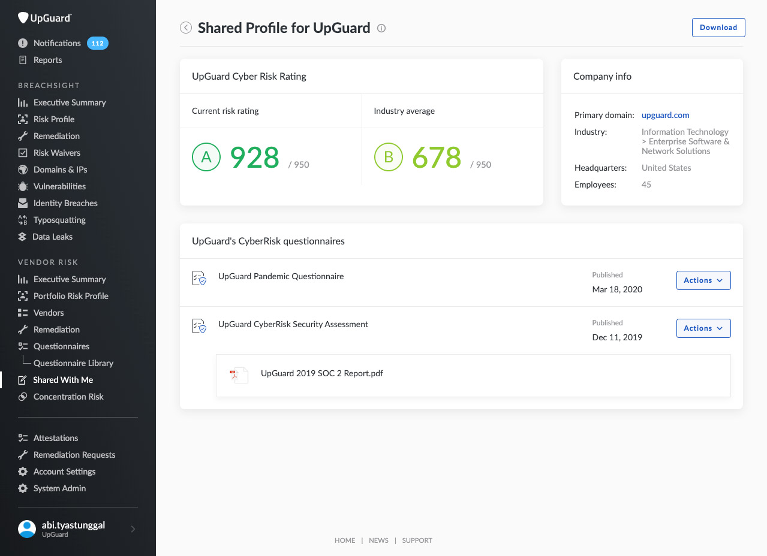Open Account Settings in sidebar
Image resolution: width=767 pixels, height=556 pixels.
tap(65, 472)
